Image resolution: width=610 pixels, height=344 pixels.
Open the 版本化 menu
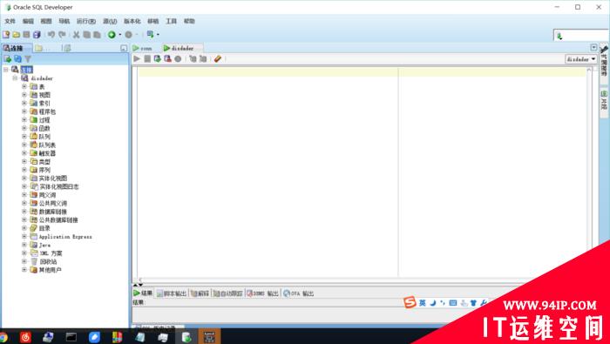(132, 21)
